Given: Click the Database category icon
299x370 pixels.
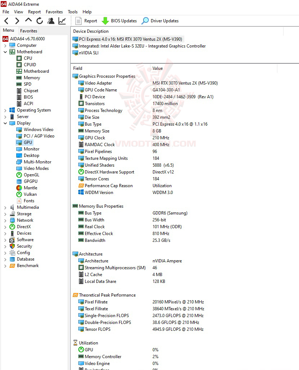Looking at the screenshot, I should pos(12,259).
